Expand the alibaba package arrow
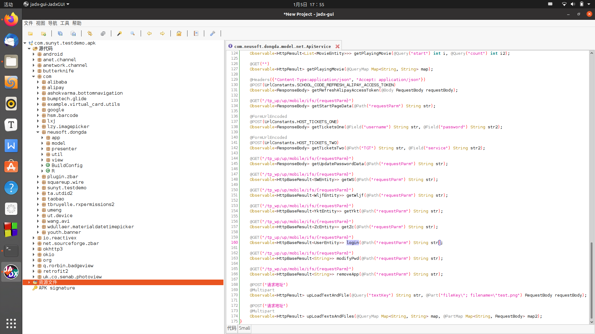 [38, 82]
